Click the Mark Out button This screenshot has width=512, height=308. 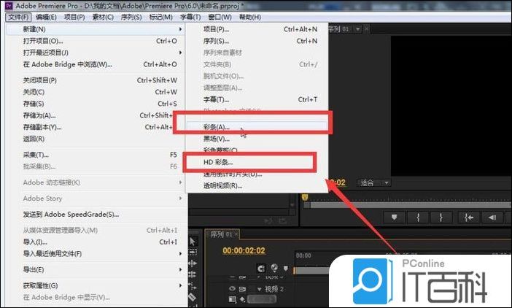point(441,217)
